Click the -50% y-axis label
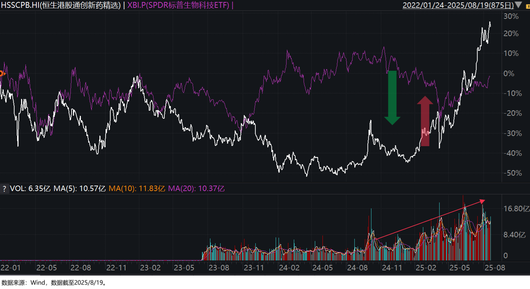Screen dimensions: 530x289 tap(513, 173)
